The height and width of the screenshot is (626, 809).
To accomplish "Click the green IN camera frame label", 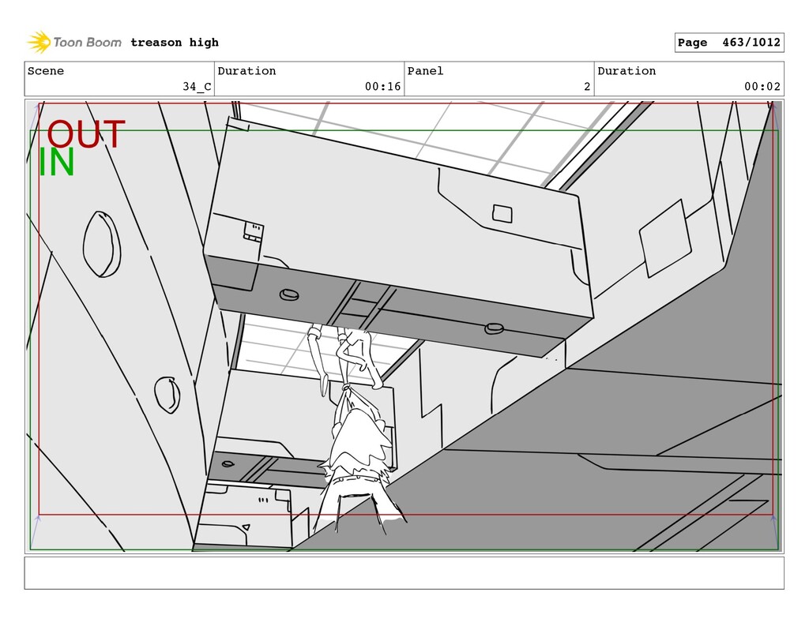I will pyautogui.click(x=57, y=162).
